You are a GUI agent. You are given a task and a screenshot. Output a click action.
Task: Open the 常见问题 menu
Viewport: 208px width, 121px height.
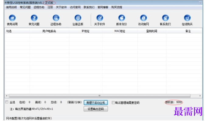25,7
